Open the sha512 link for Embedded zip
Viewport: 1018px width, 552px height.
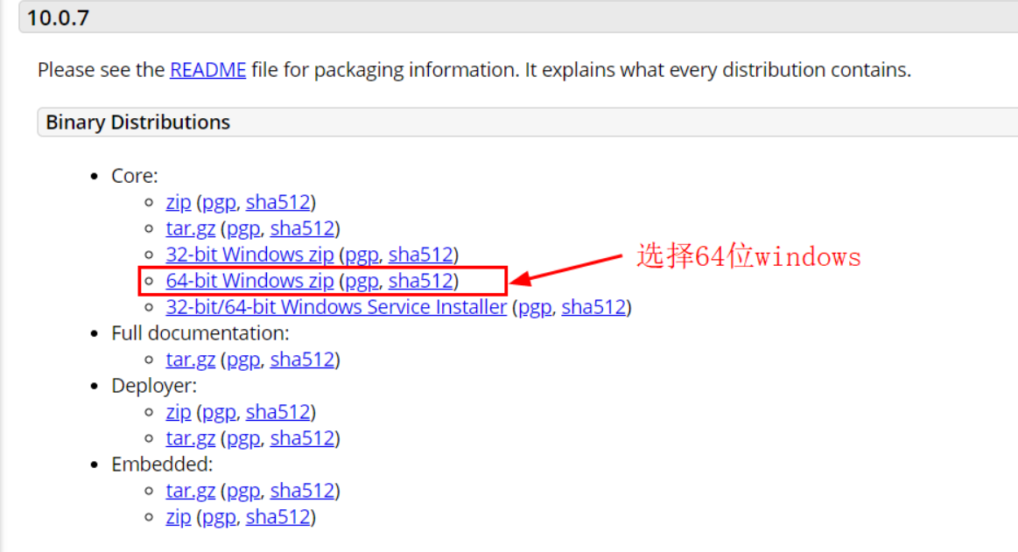[x=277, y=517]
